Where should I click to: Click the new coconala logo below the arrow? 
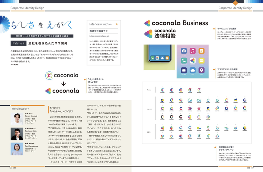point(62,91)
